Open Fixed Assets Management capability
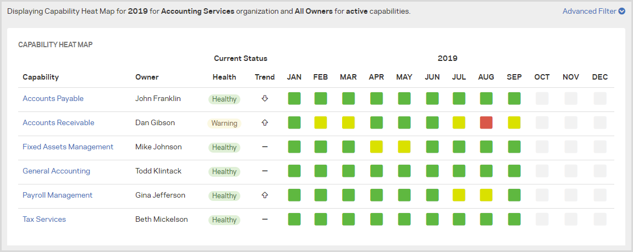Viewport: 633px width, 252px height. coord(68,147)
